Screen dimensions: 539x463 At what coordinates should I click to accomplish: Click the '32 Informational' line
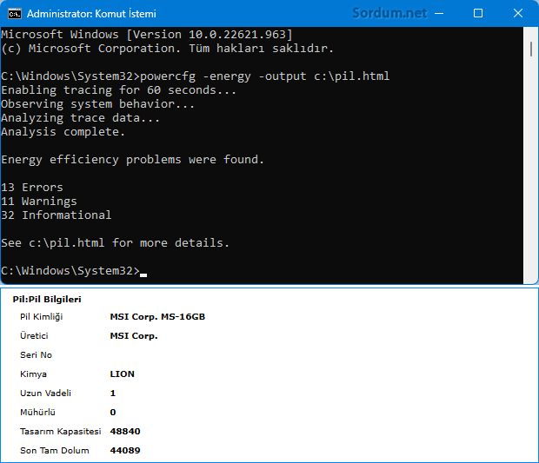tap(56, 215)
